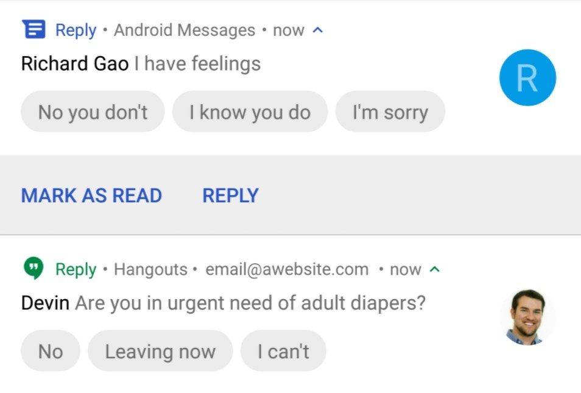Tap the green Hangouts app icon
The height and width of the screenshot is (393, 581).
(x=33, y=268)
